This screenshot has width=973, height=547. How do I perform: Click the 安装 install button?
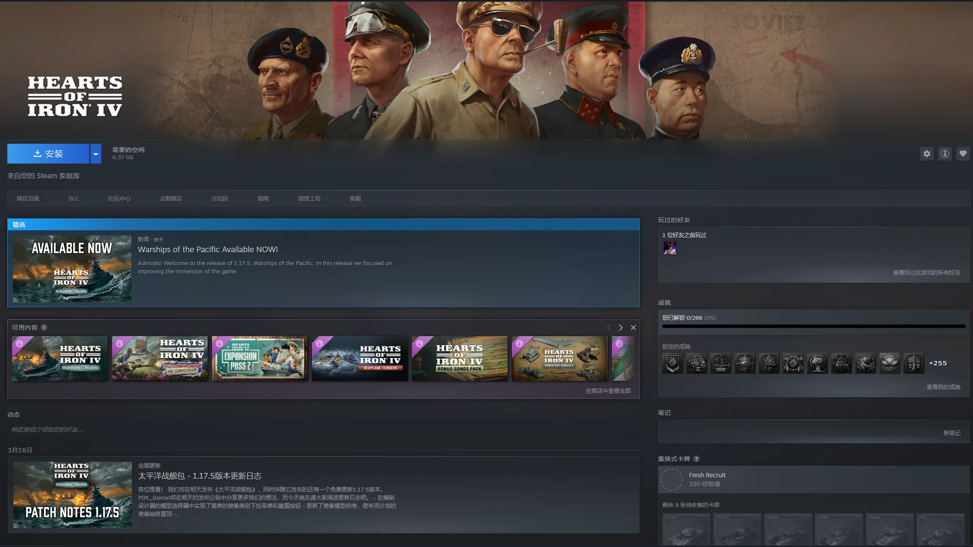click(48, 154)
